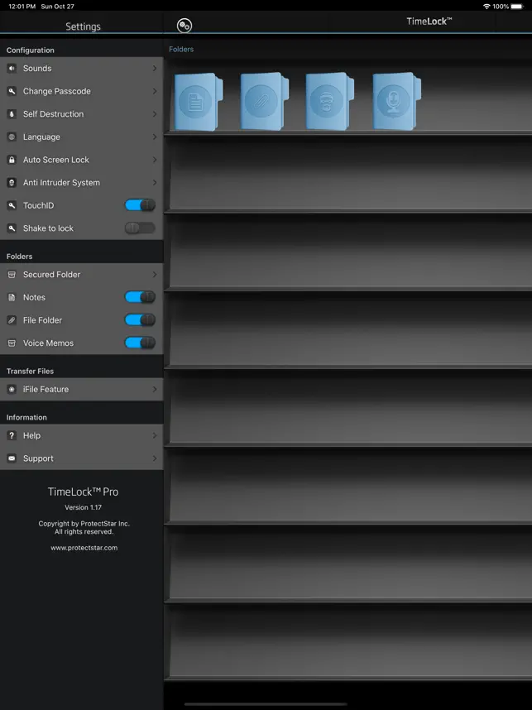This screenshot has width=532, height=710.
Task: Open the Support page
Action: (x=82, y=458)
